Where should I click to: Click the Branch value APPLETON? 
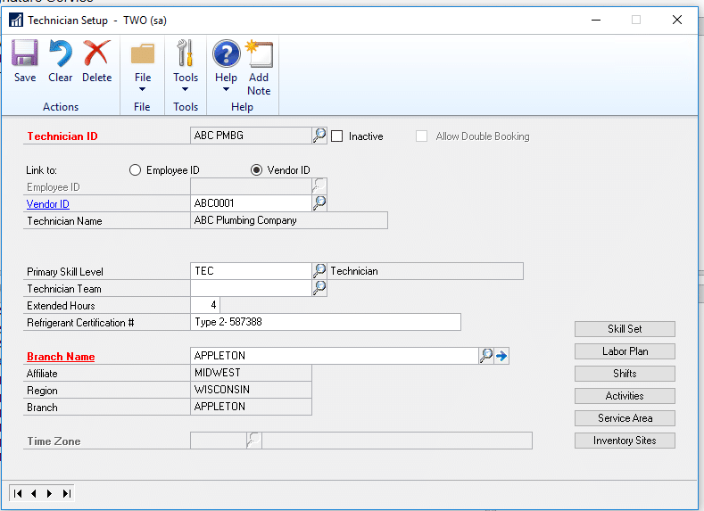pyautogui.click(x=251, y=407)
